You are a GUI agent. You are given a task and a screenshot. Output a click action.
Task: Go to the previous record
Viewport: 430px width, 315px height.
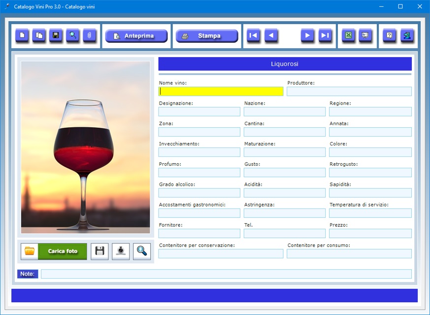(x=271, y=35)
